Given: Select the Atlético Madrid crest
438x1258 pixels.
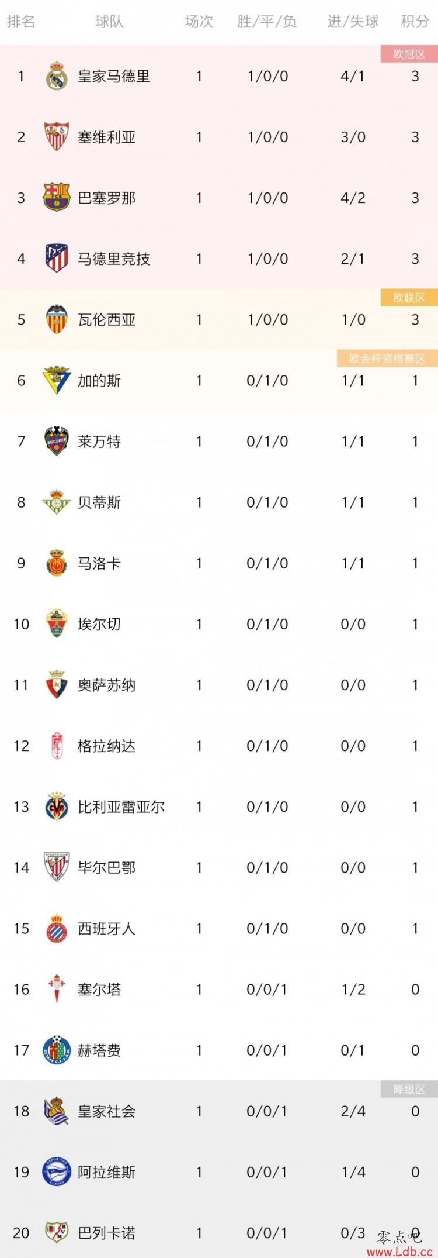Looking at the screenshot, I should tap(57, 259).
